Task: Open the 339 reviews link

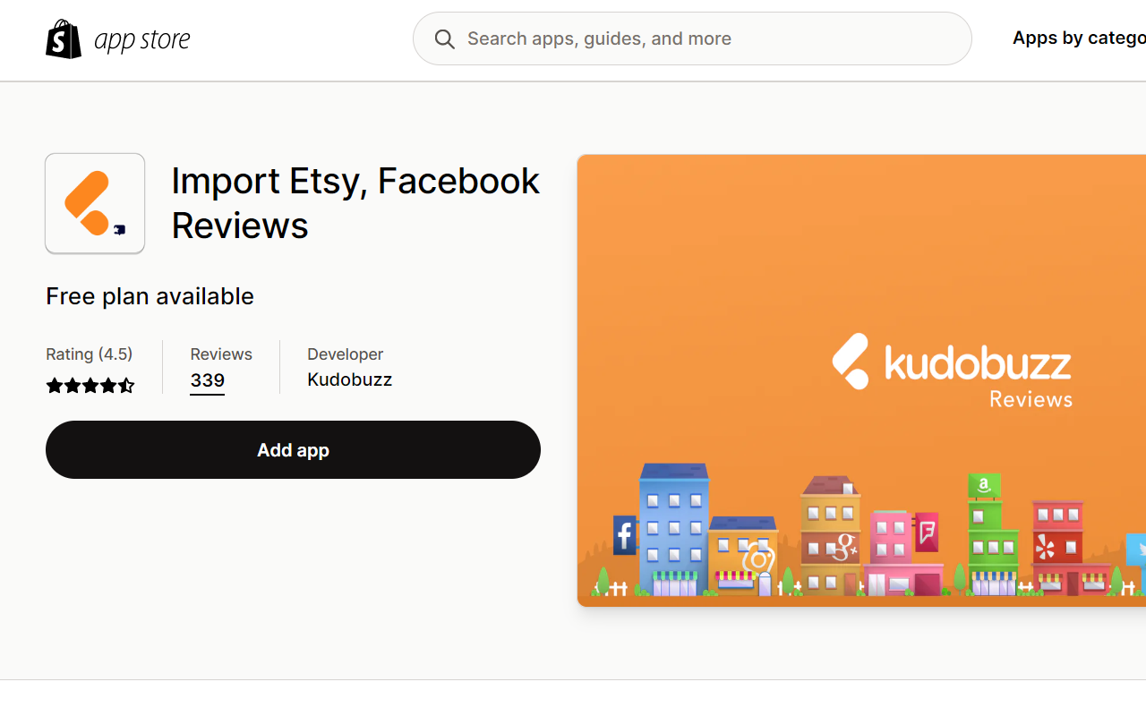Action: click(x=207, y=380)
